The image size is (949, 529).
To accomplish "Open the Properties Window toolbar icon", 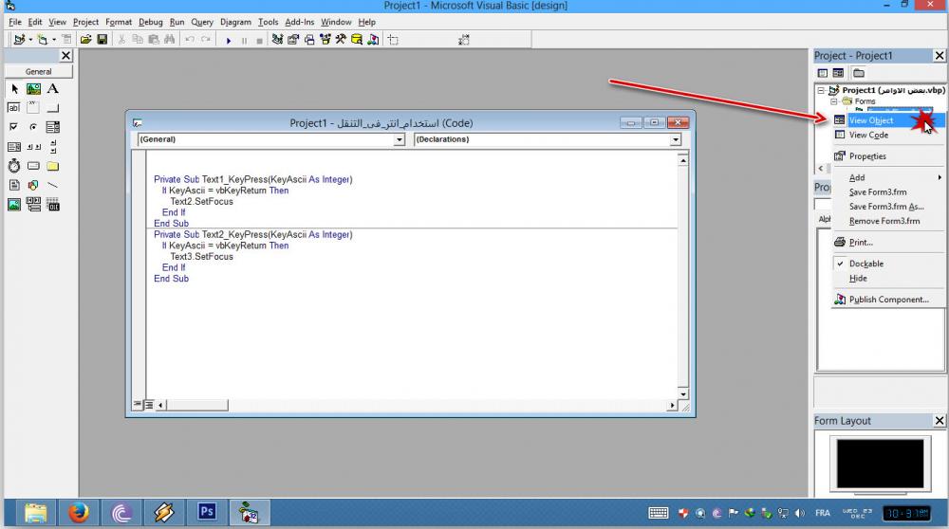I will coord(293,39).
